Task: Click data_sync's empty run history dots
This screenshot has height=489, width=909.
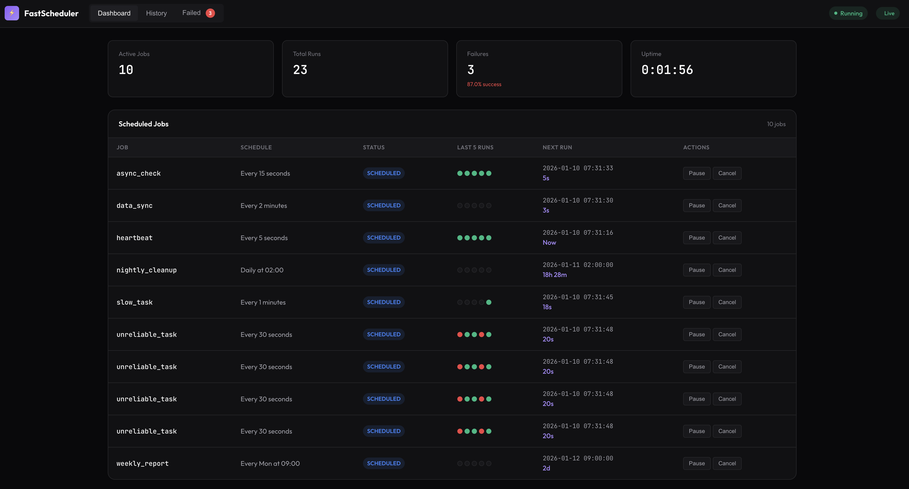Action: (474, 206)
